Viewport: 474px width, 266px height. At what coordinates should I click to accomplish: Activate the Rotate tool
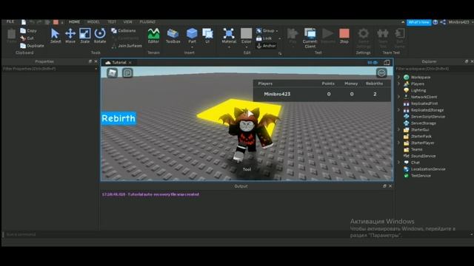coord(100,35)
